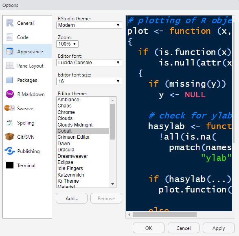239x236 pixels.
Task: Click the Publishing sync icon
Action: coord(10,151)
